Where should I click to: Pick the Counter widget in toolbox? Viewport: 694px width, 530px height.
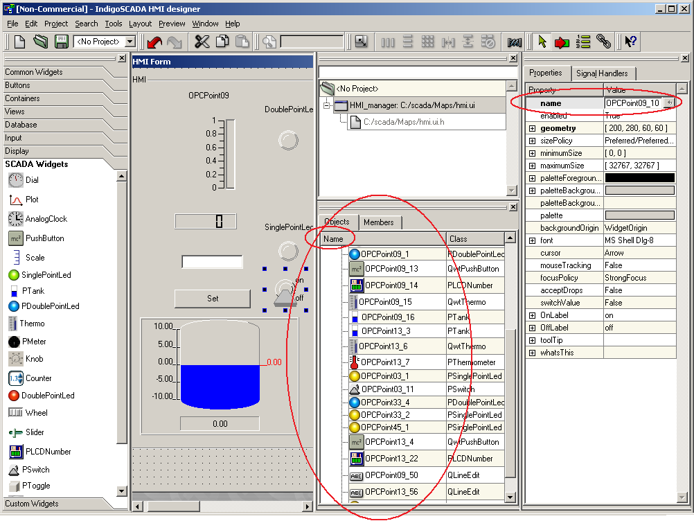pyautogui.click(x=30, y=378)
